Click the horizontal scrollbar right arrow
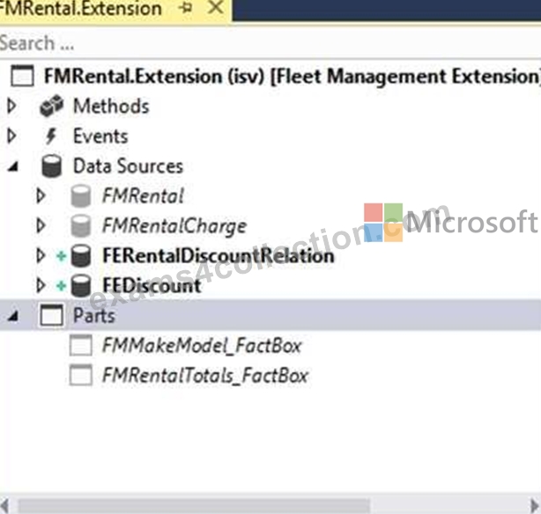The width and height of the screenshot is (541, 514). point(534,506)
